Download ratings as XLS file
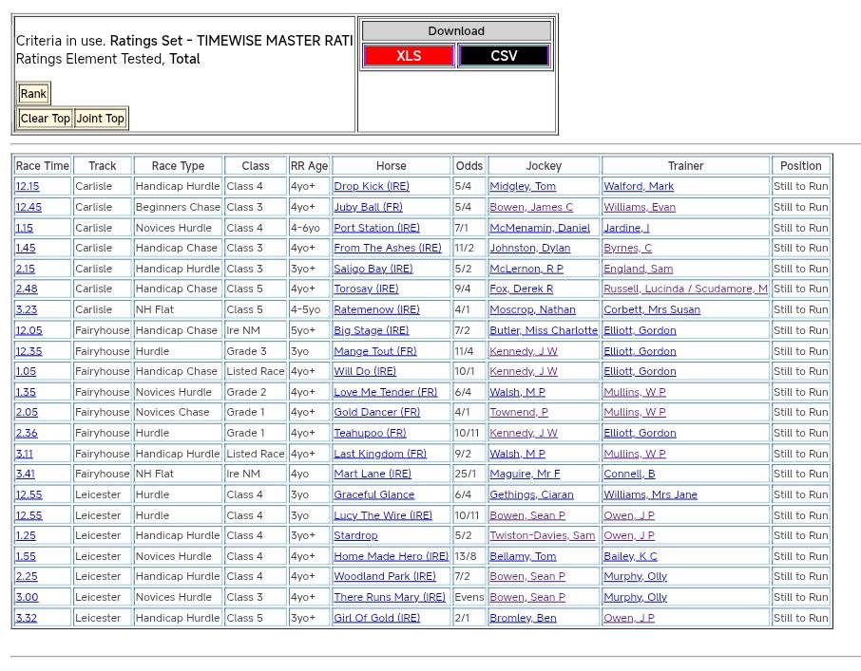 (x=408, y=56)
